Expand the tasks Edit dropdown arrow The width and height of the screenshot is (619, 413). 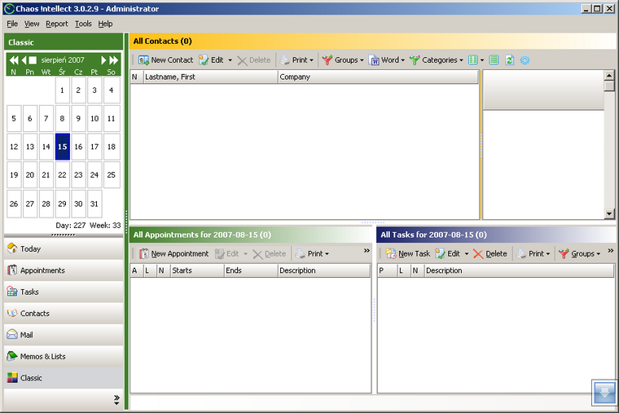[x=466, y=253]
